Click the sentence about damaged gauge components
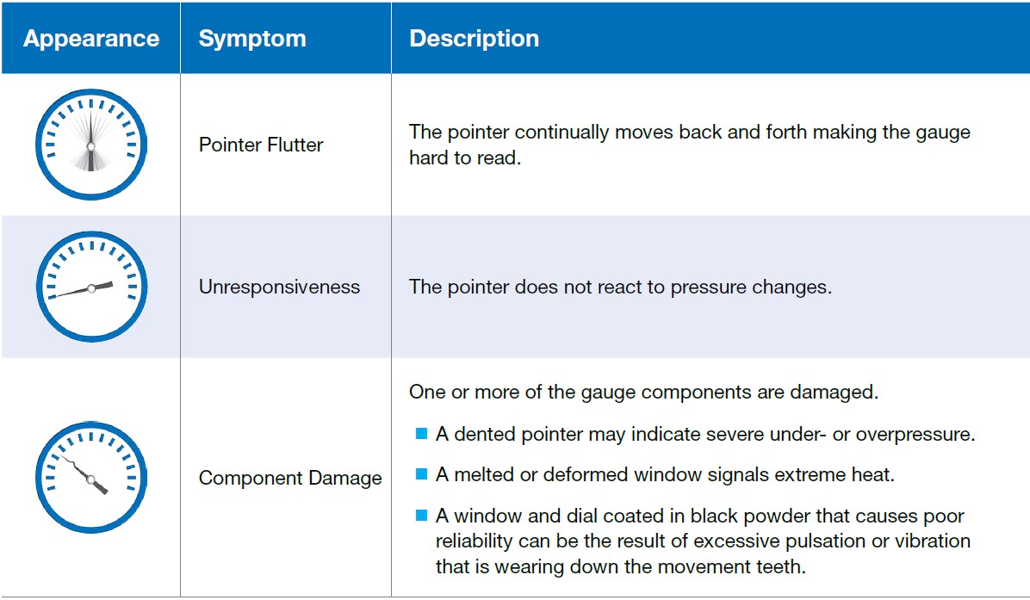Viewport: 1030px width, 600px height. (643, 392)
